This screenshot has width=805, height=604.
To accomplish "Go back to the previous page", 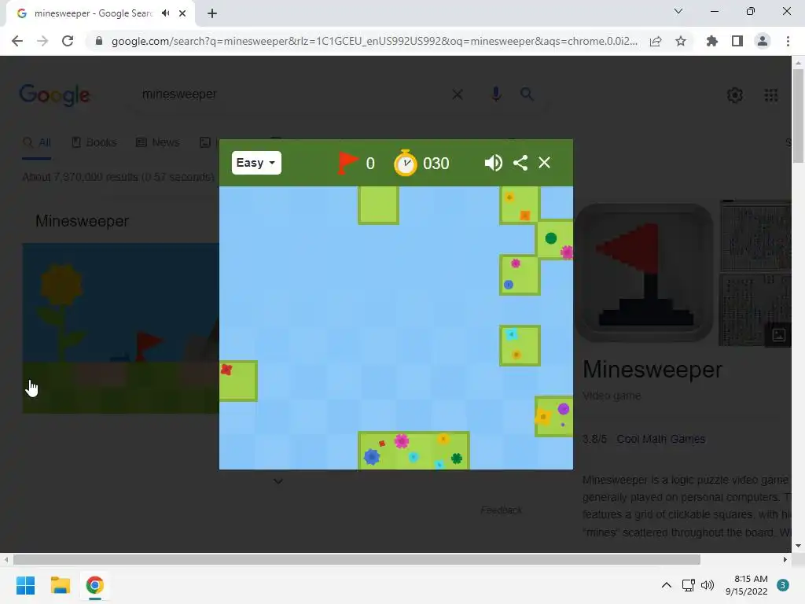I will pos(17,41).
